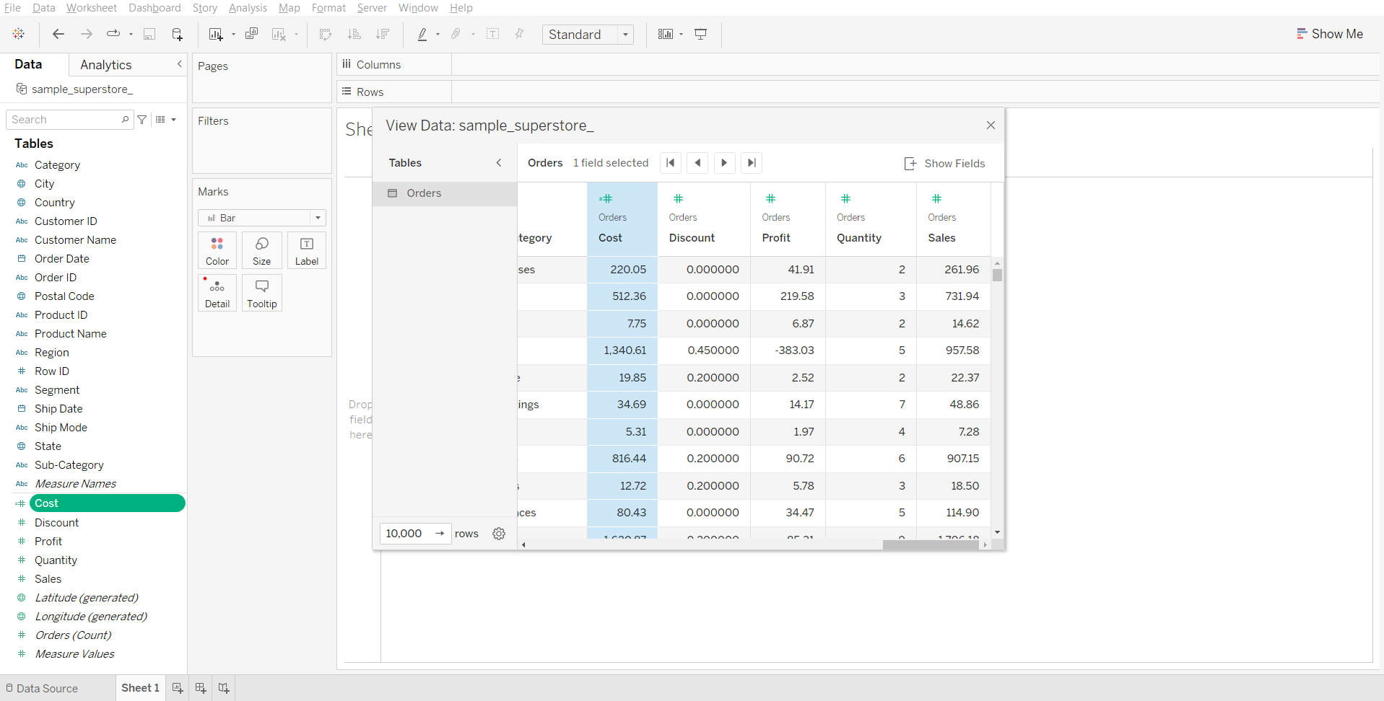Screen dimensions: 1384x701
Task: Select the Orders table in list
Action: (x=424, y=193)
